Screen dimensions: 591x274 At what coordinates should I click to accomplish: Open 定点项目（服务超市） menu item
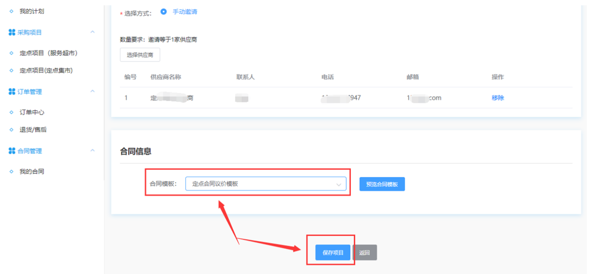pyautogui.click(x=48, y=53)
